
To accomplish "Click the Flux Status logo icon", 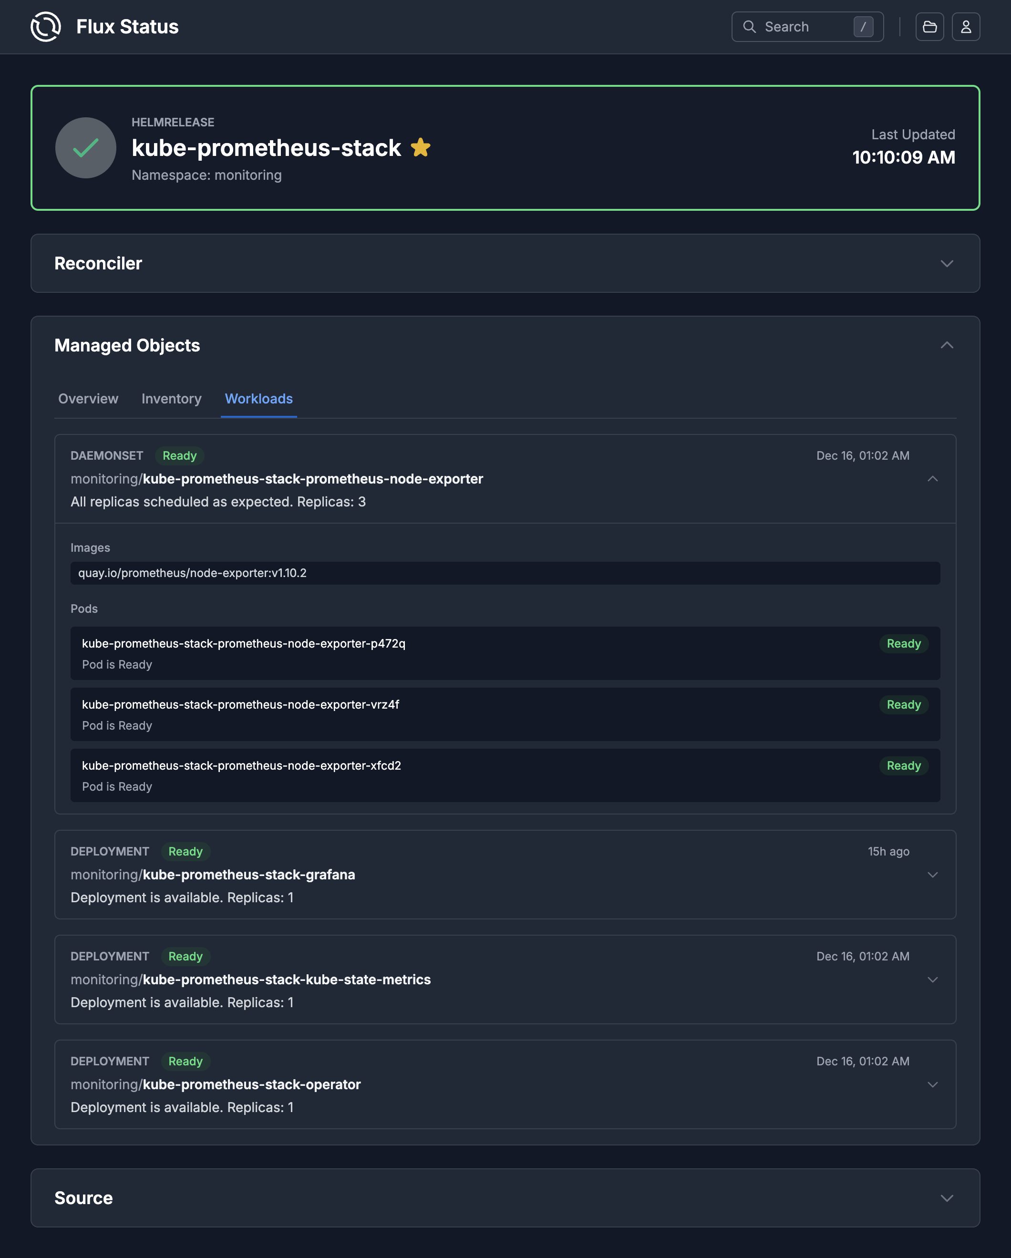I will [x=45, y=26].
